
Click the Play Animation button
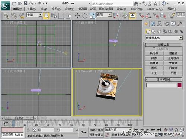coord(147,130)
